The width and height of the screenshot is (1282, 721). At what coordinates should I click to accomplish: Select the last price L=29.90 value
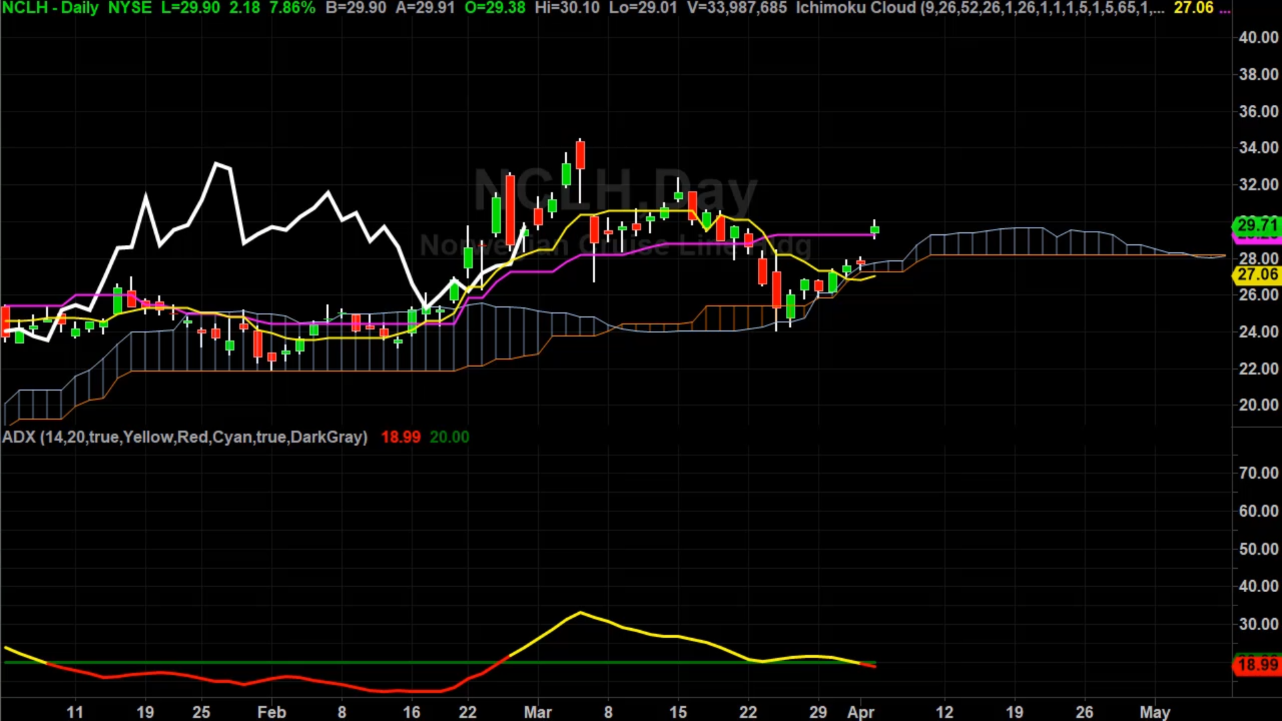click(x=190, y=8)
